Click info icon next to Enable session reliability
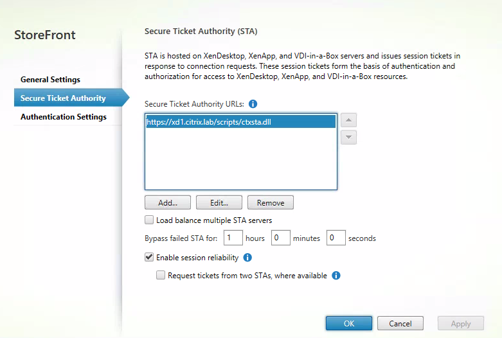This screenshot has width=502, height=338. (x=247, y=258)
